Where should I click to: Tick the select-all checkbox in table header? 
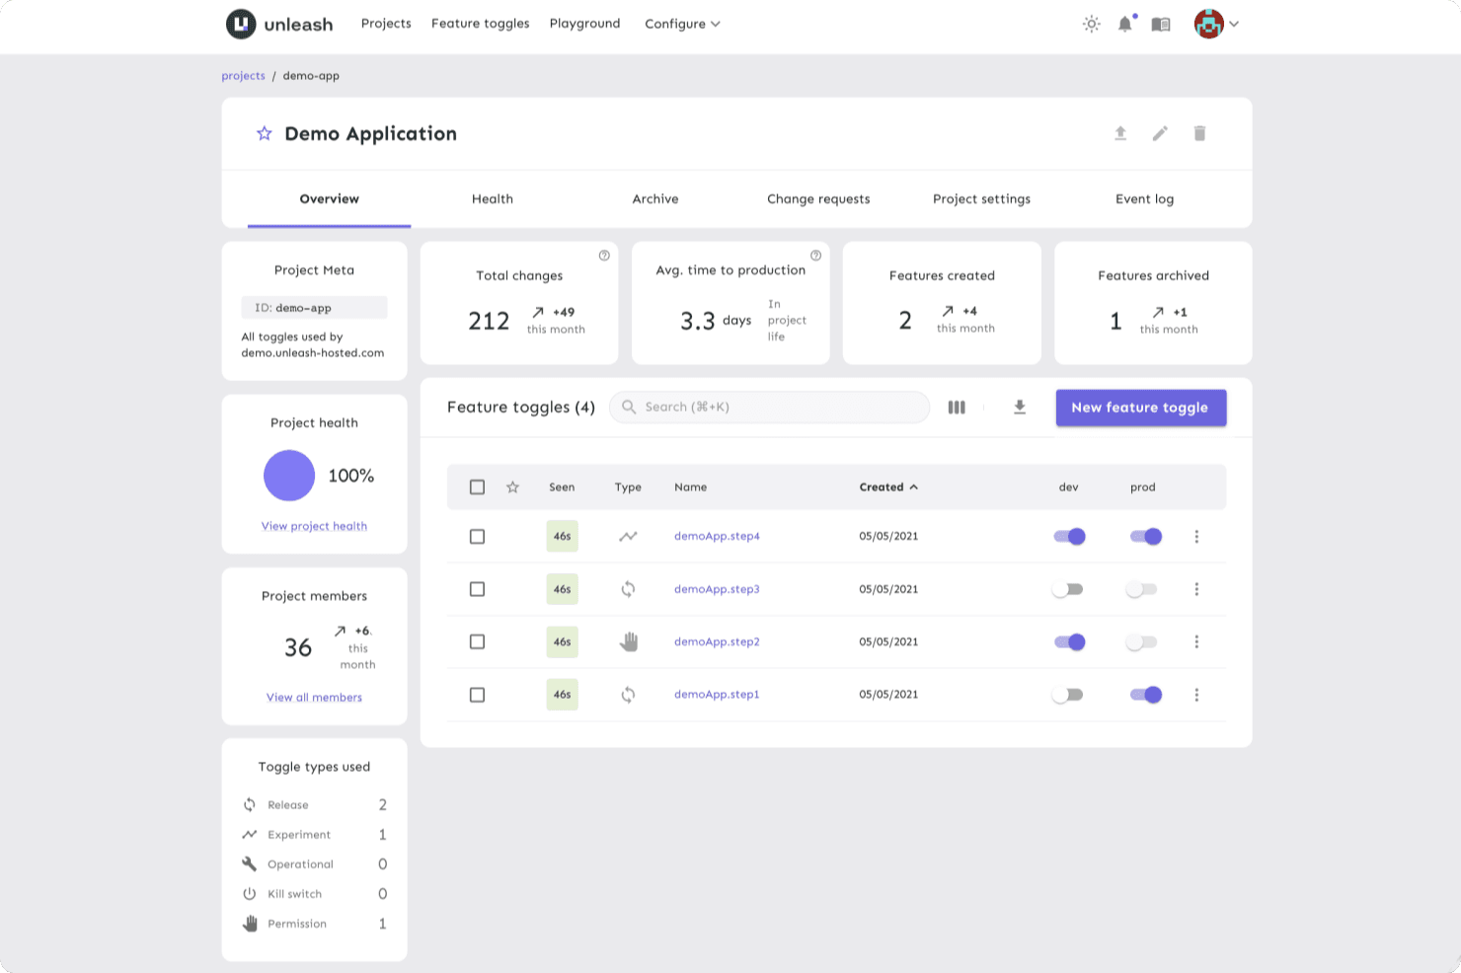[478, 487]
